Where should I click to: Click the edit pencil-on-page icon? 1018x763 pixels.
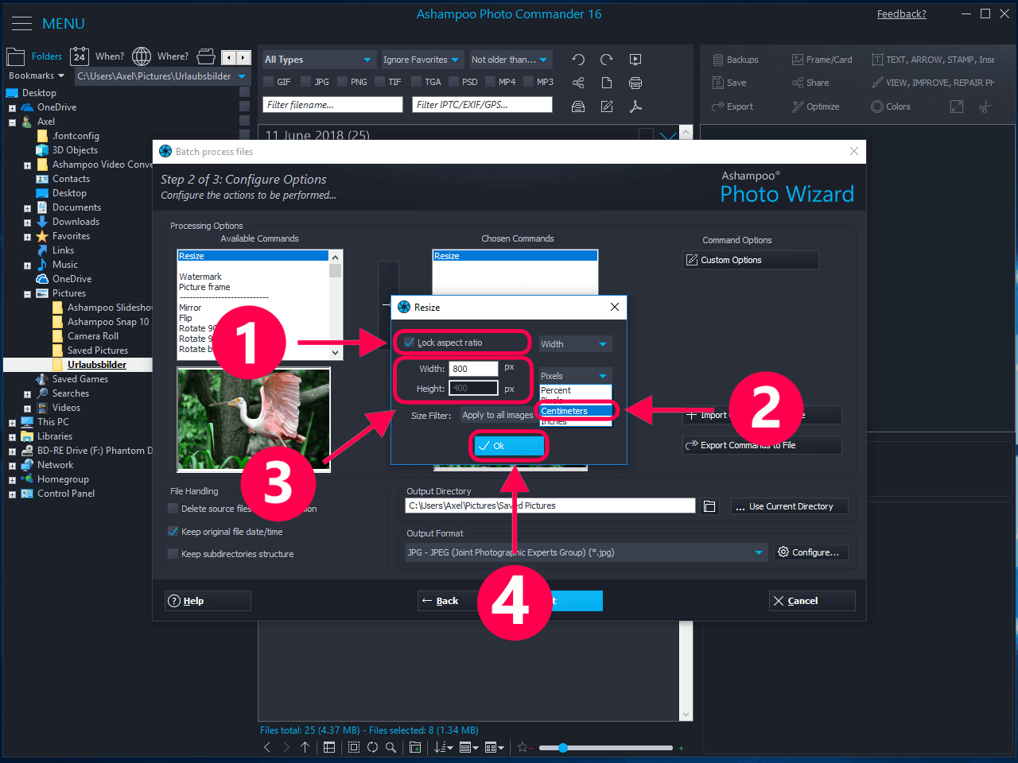click(x=607, y=107)
